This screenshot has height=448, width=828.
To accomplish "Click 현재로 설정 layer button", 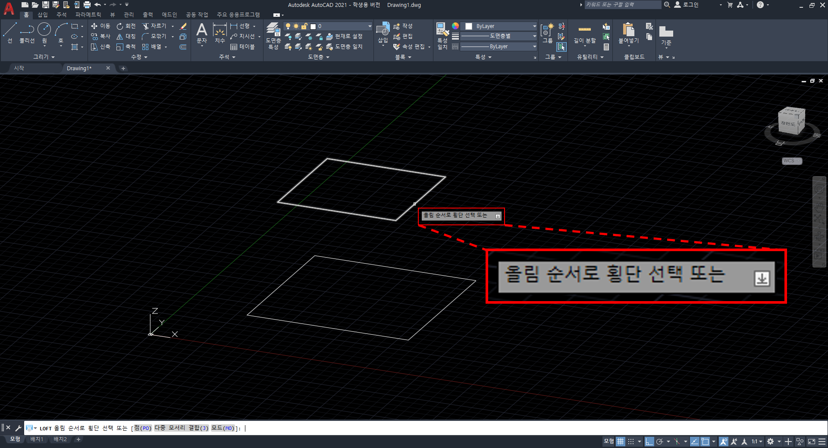I will click(x=344, y=37).
